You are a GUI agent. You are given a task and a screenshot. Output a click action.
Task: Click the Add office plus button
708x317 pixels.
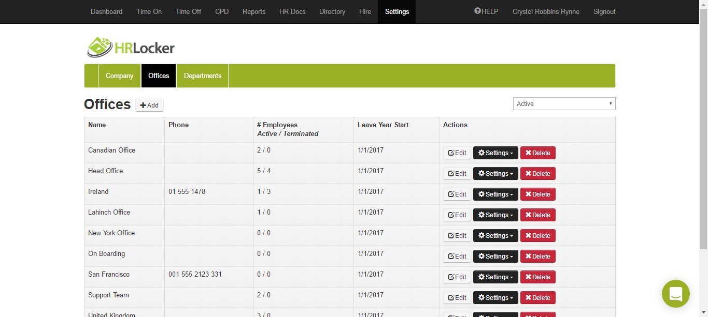(149, 105)
